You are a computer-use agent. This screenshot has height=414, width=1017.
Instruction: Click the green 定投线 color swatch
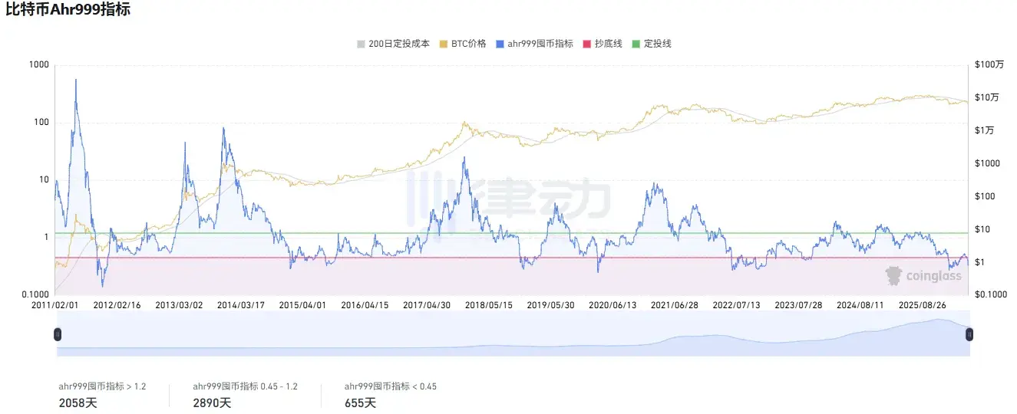pyautogui.click(x=637, y=44)
